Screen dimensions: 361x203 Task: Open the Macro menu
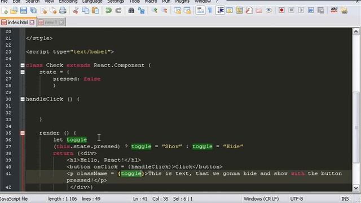pyautogui.click(x=151, y=1)
